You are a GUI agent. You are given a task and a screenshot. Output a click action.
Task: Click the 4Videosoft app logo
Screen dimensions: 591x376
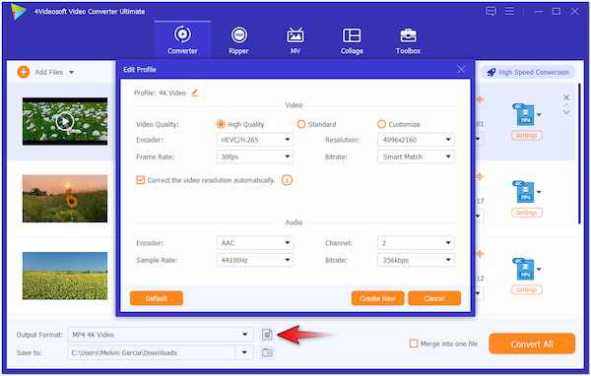(x=18, y=11)
